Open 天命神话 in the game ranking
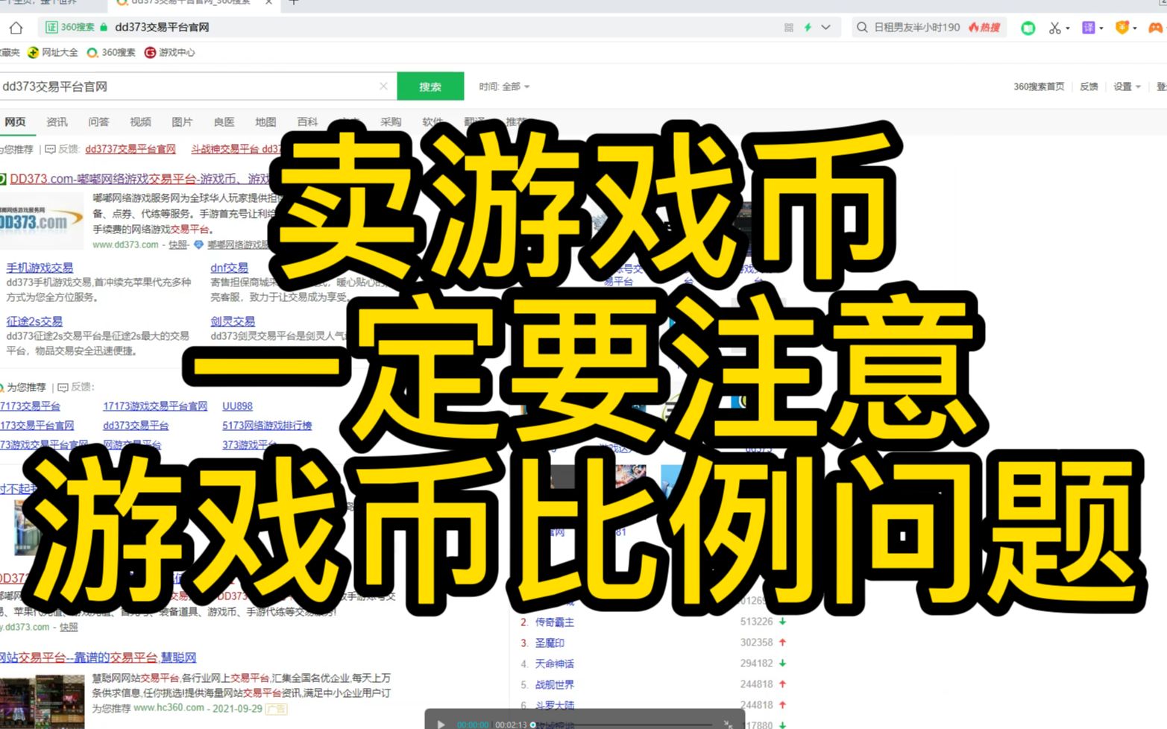The height and width of the screenshot is (729, 1167). pyautogui.click(x=555, y=663)
